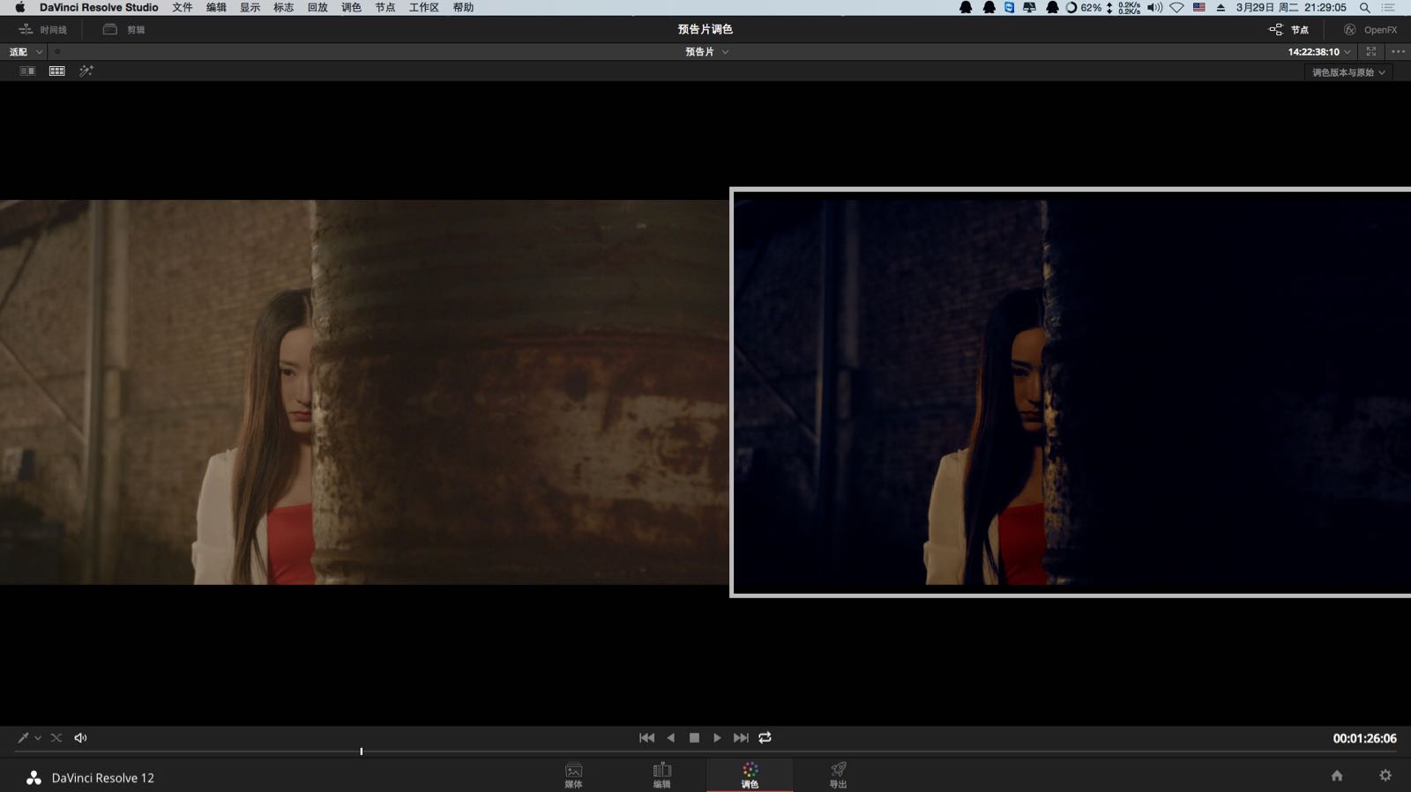The height and width of the screenshot is (792, 1411).
Task: Open the network speed monitor in menu bar
Action: pyautogui.click(x=1124, y=7)
